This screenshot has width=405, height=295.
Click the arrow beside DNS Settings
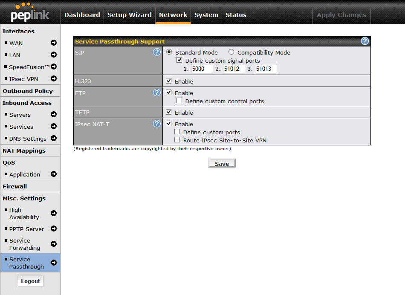[x=54, y=139]
